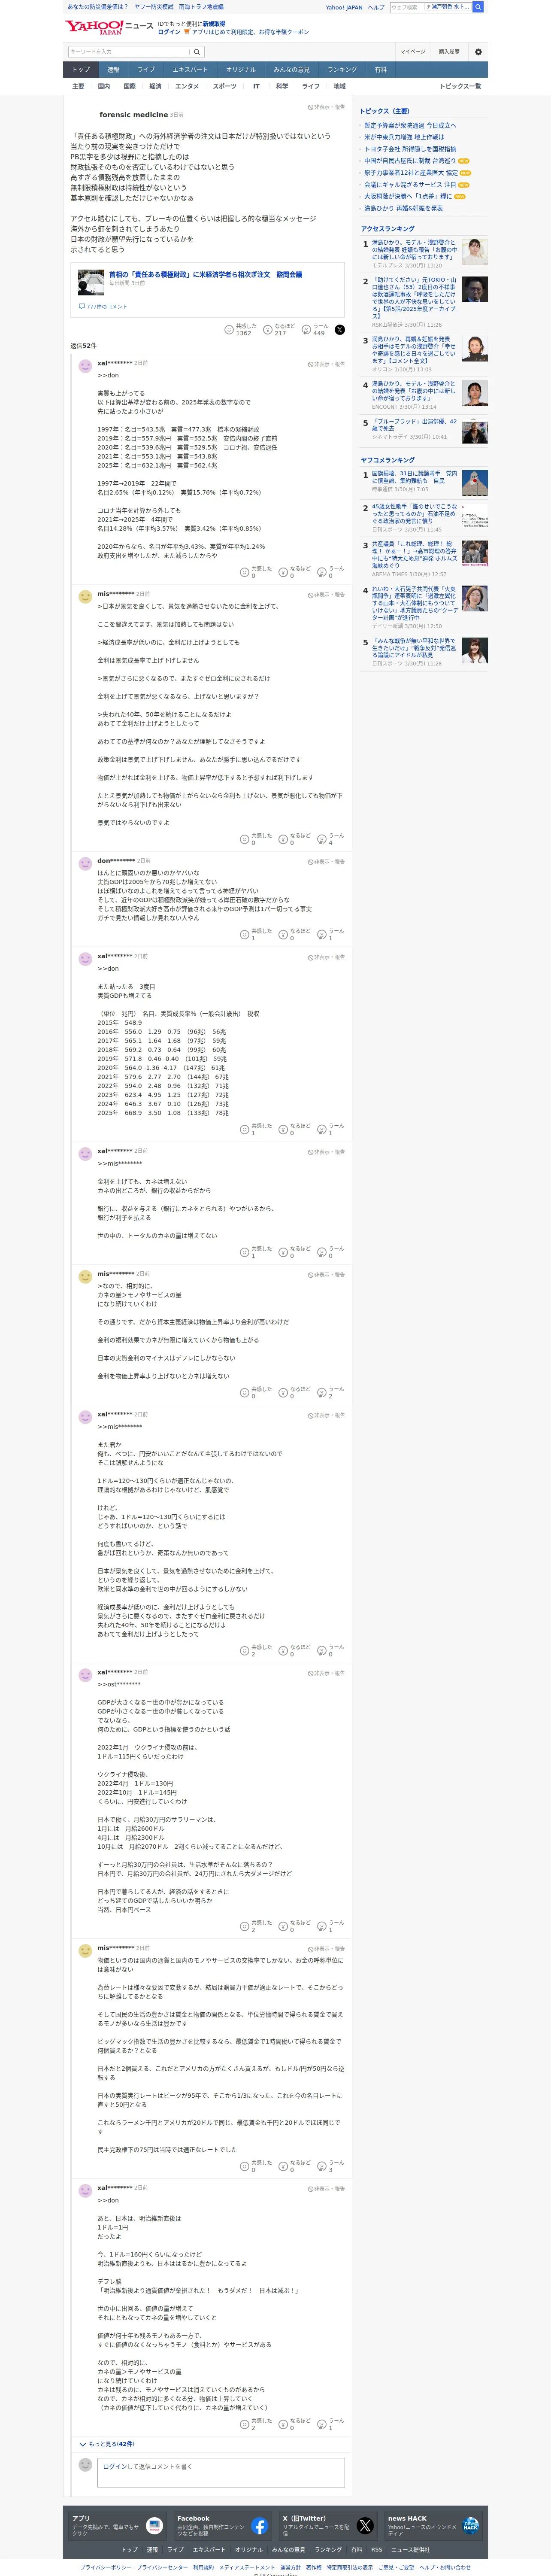Image resolution: width=551 pixels, height=2576 pixels.
Task: Open プライバシーポリシー in the footer
Action: [x=106, y=2567]
